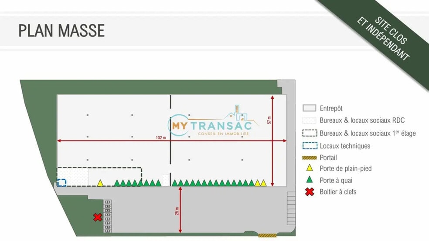Click the "Porte à quai" legend label
This screenshot has width=429, height=241.
336,180
